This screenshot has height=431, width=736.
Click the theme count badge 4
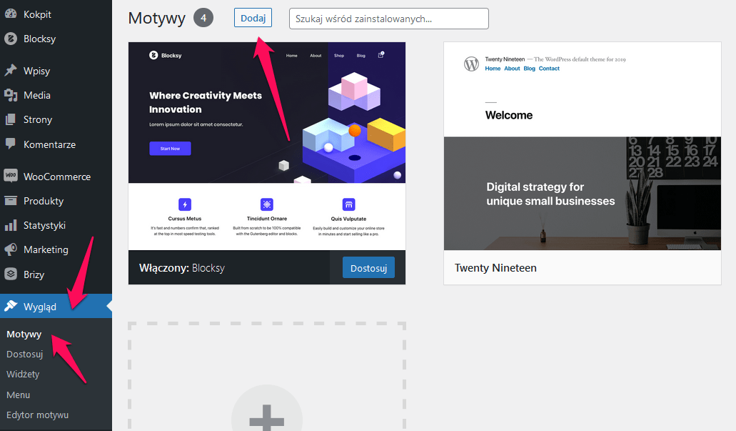pos(203,18)
